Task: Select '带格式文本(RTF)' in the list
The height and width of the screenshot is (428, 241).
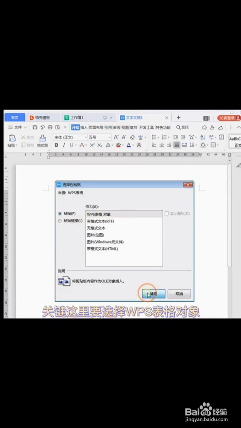Action: coord(124,221)
